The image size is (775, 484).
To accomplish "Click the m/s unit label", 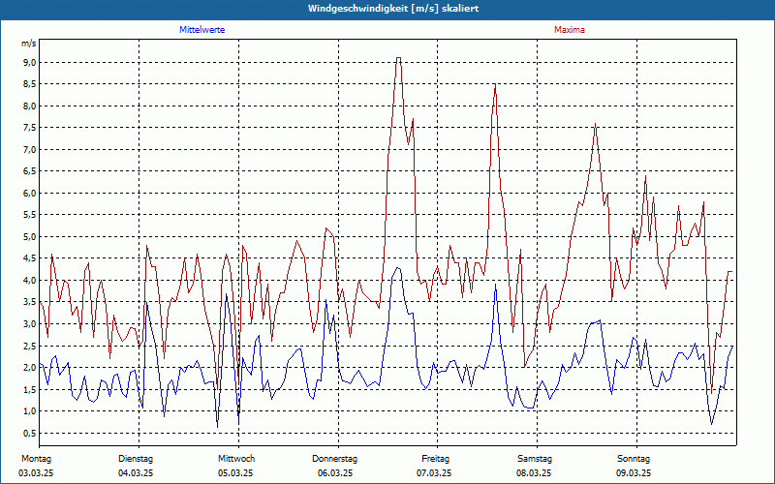I will tap(29, 44).
